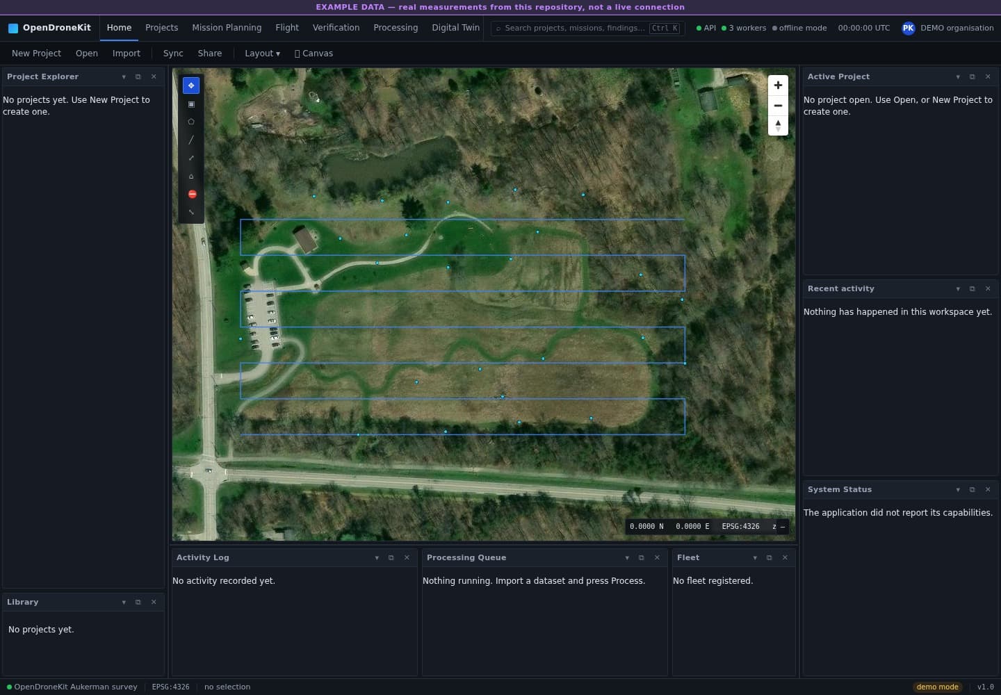Choose the square rectangle drawing tool
Viewport: 1001px width, 695px height.
[191, 104]
